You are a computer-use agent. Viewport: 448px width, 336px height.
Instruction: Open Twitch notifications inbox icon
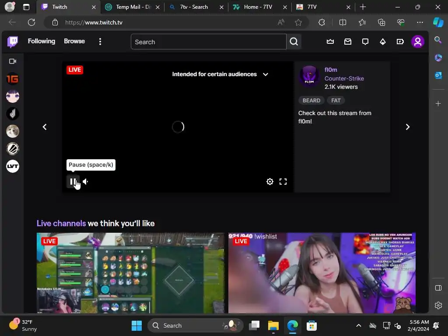pyautogui.click(x=348, y=42)
